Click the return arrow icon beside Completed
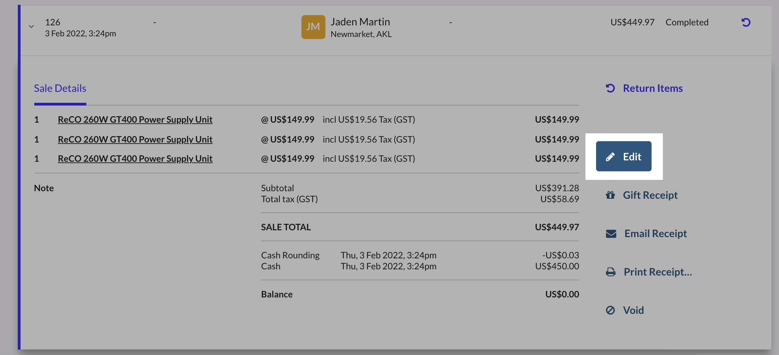 pos(746,23)
